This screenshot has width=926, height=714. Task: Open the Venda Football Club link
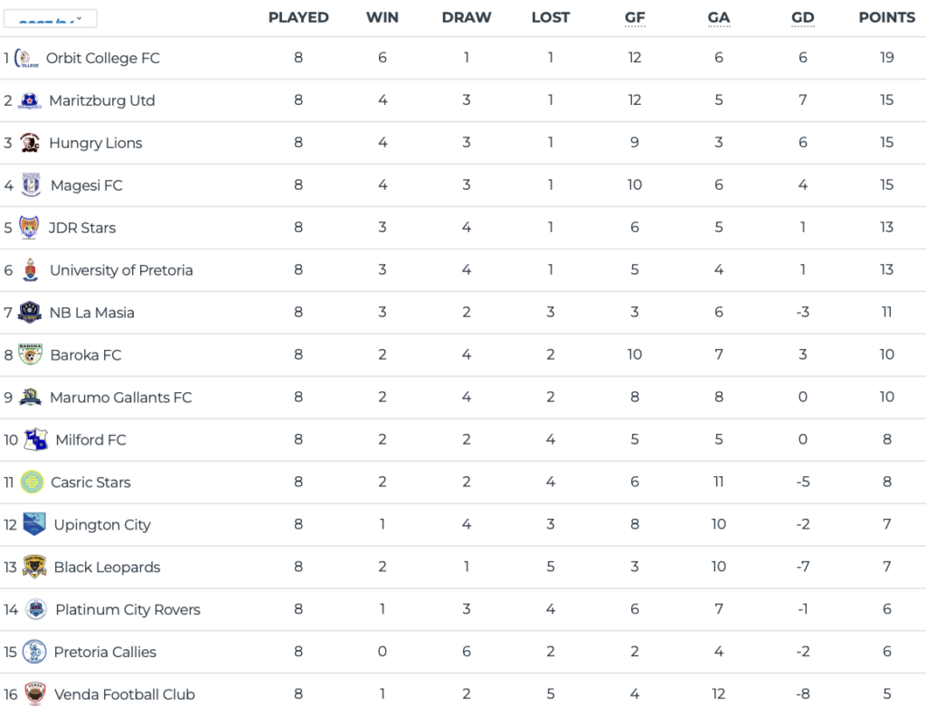pos(125,694)
